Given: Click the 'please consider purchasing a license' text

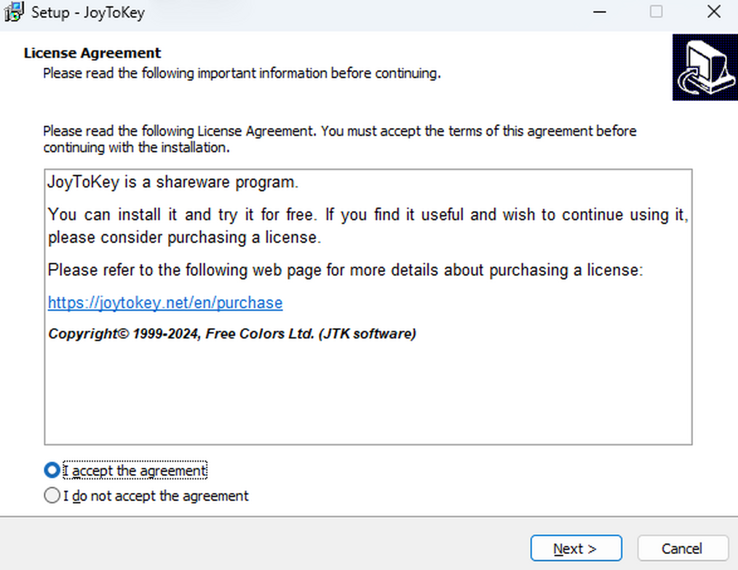Looking at the screenshot, I should 184,238.
